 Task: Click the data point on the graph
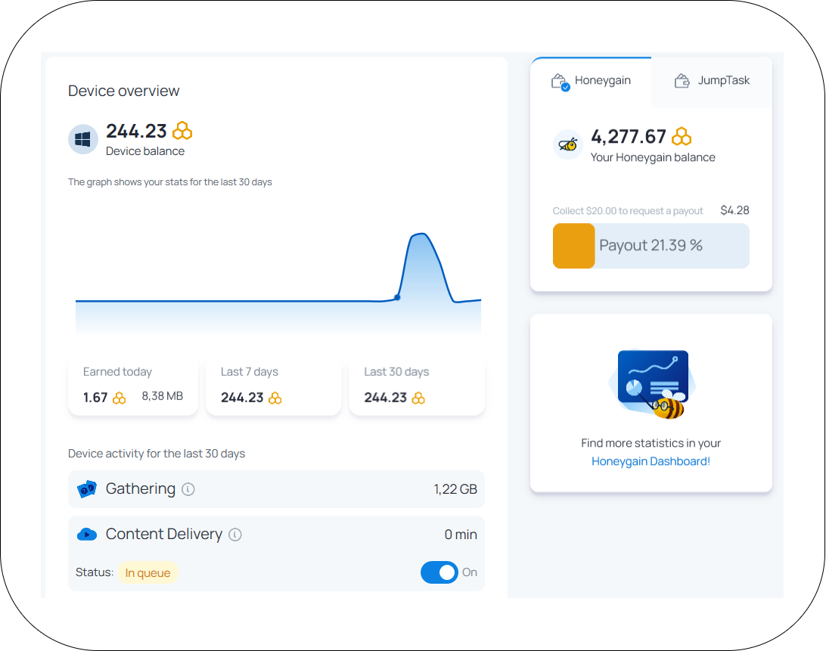397,297
